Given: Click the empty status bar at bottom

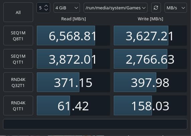Looking at the screenshot, I should (x=95, y=124).
